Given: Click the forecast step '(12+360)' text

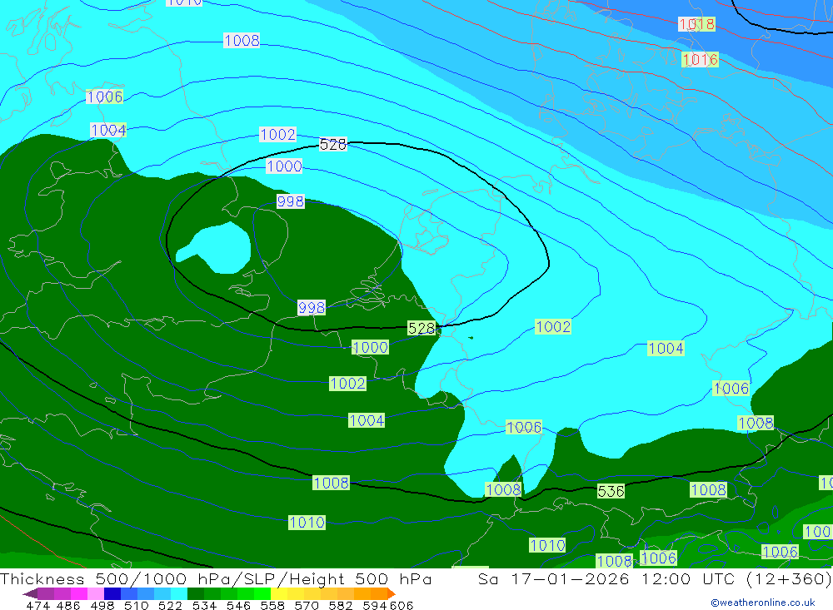Looking at the screenshot, I should [x=790, y=578].
